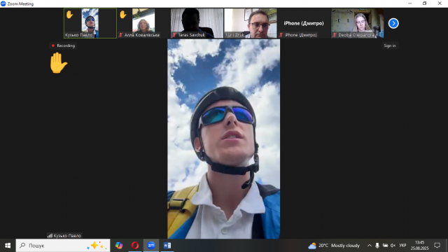The height and width of the screenshot is (252, 448).
Task: Open the clock and date flyout
Action: 420,246
